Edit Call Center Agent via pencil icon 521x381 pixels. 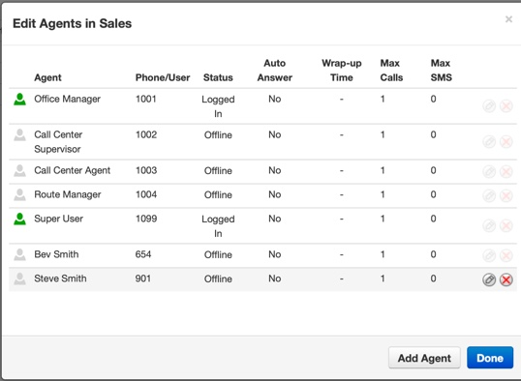click(489, 171)
